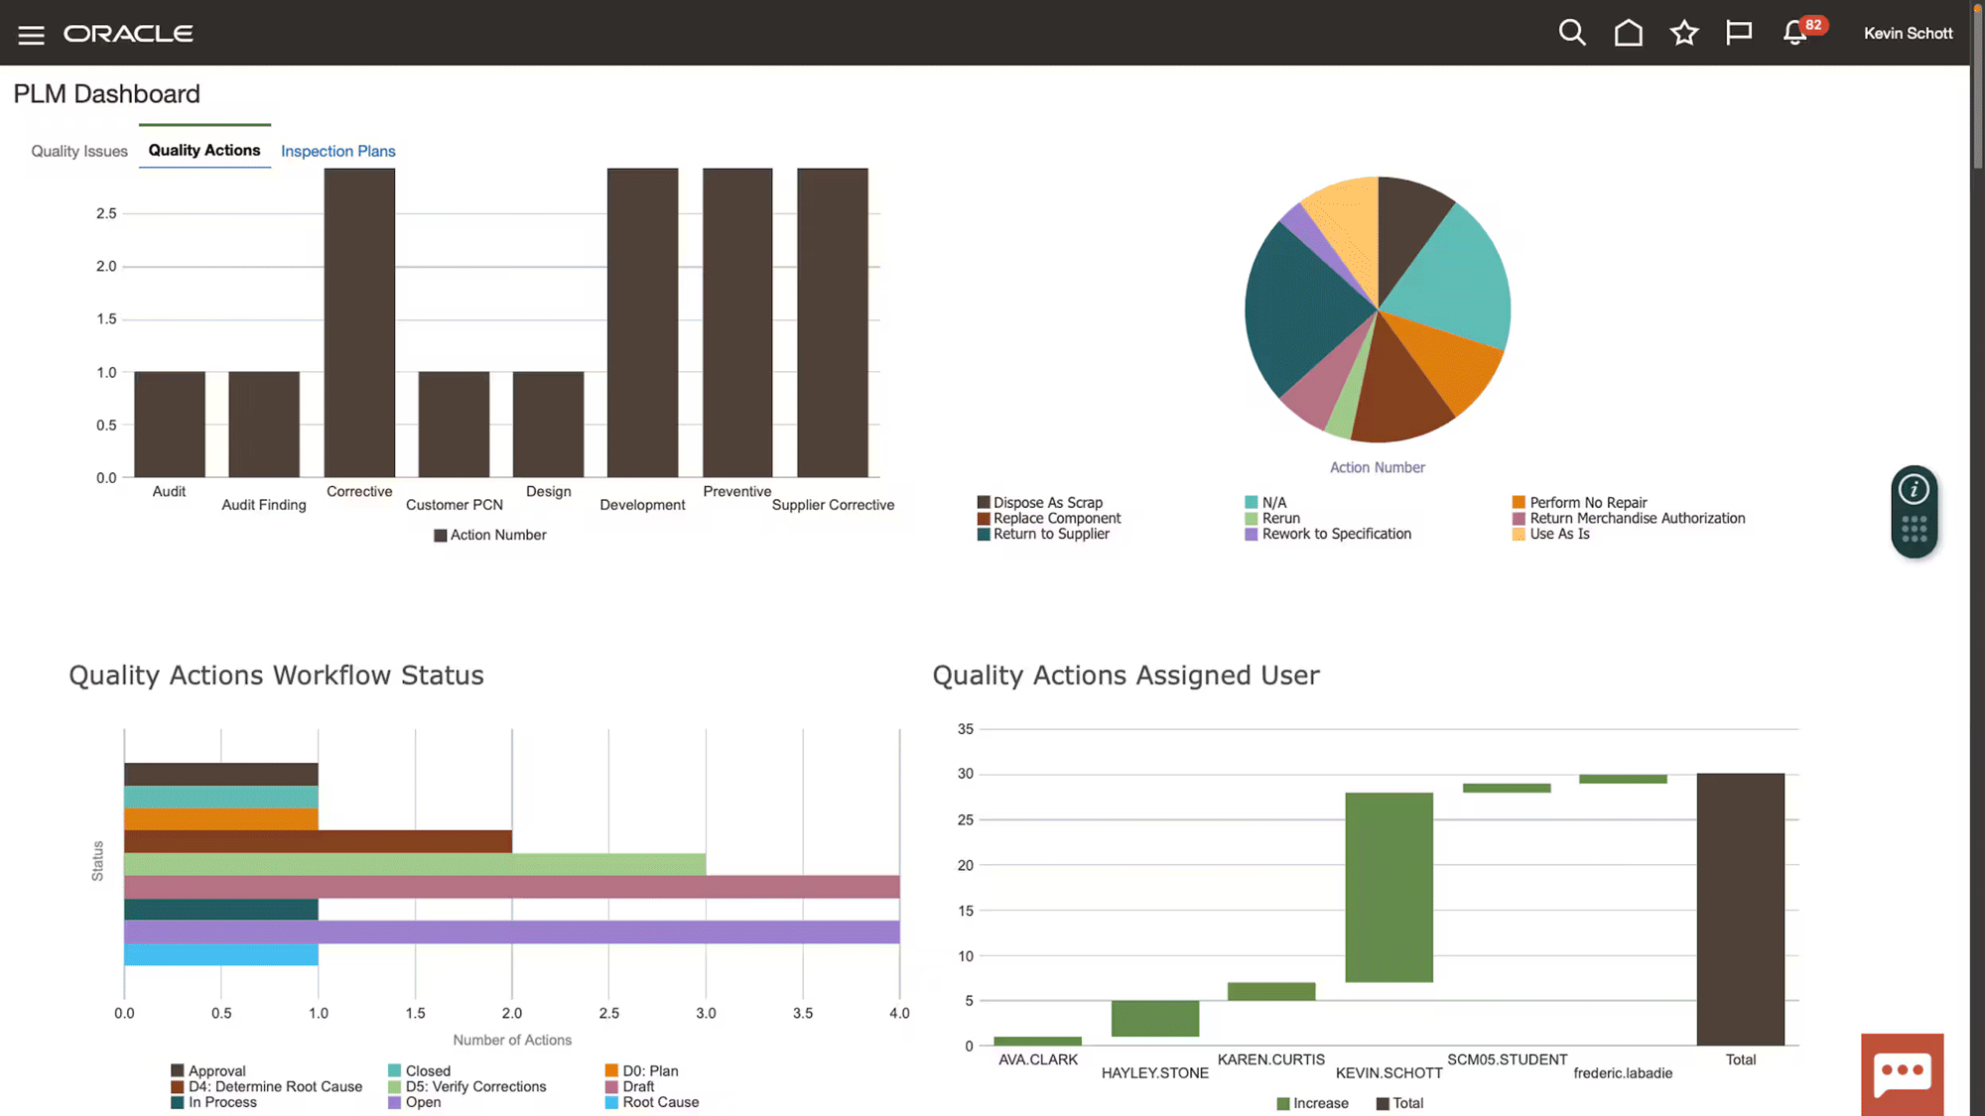Click the Corrective bar in the actions chart
1985x1116 pixels.
point(359,317)
